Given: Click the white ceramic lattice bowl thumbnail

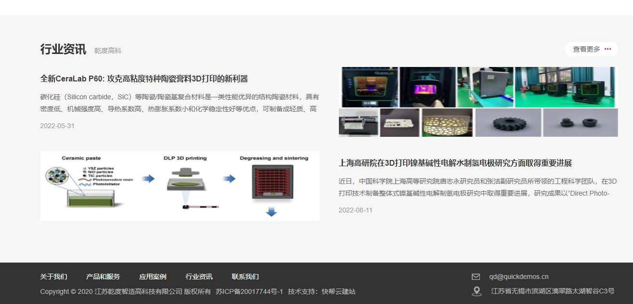Looking at the screenshot, I should (x=446, y=122).
